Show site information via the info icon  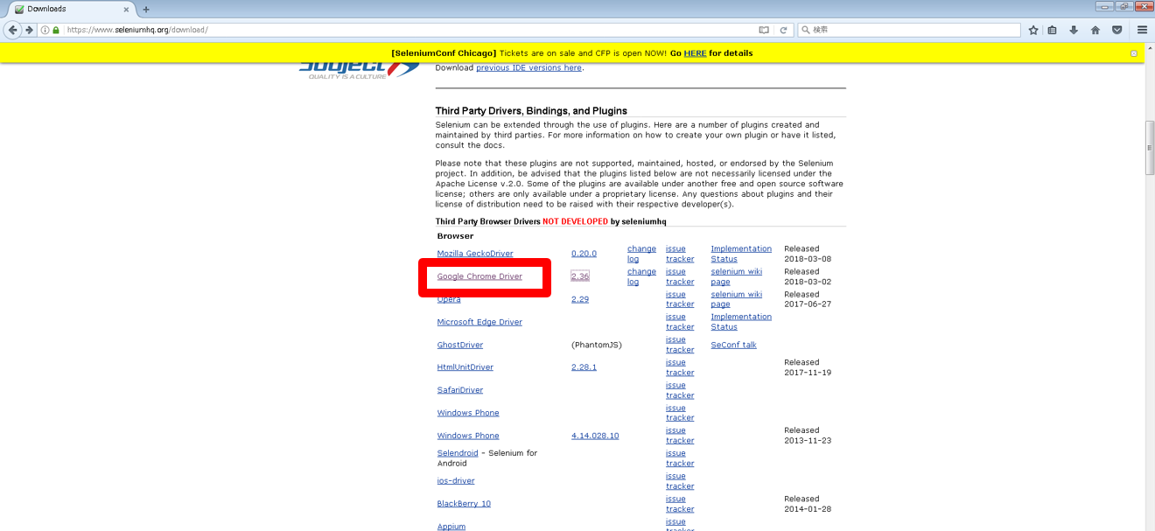[x=45, y=30]
